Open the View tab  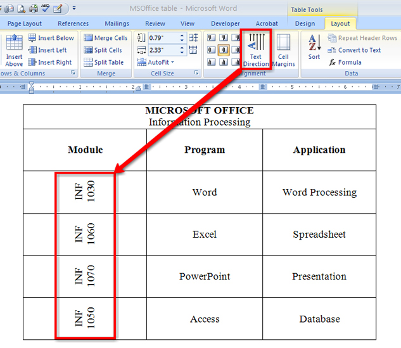click(x=188, y=23)
